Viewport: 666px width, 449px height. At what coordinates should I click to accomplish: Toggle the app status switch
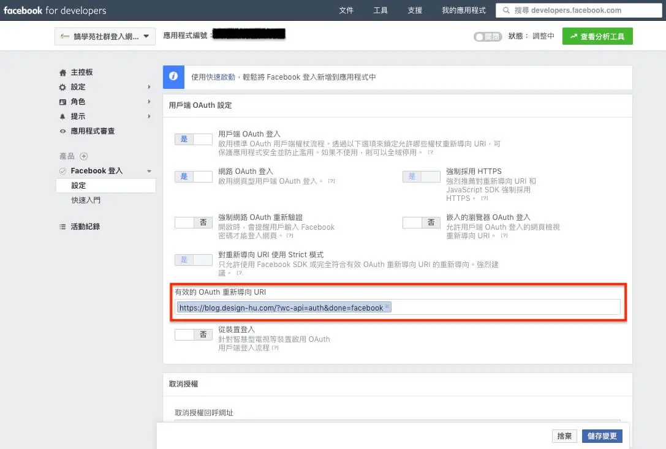[488, 37]
